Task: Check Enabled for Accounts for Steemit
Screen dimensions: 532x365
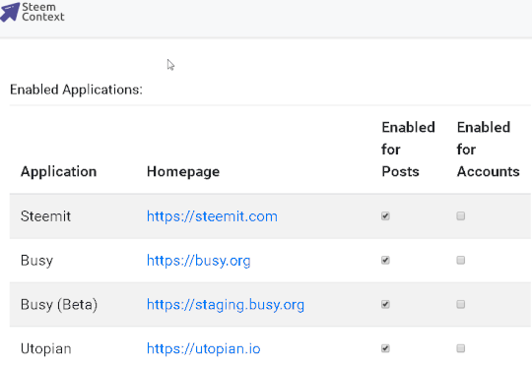Action: coord(461,216)
